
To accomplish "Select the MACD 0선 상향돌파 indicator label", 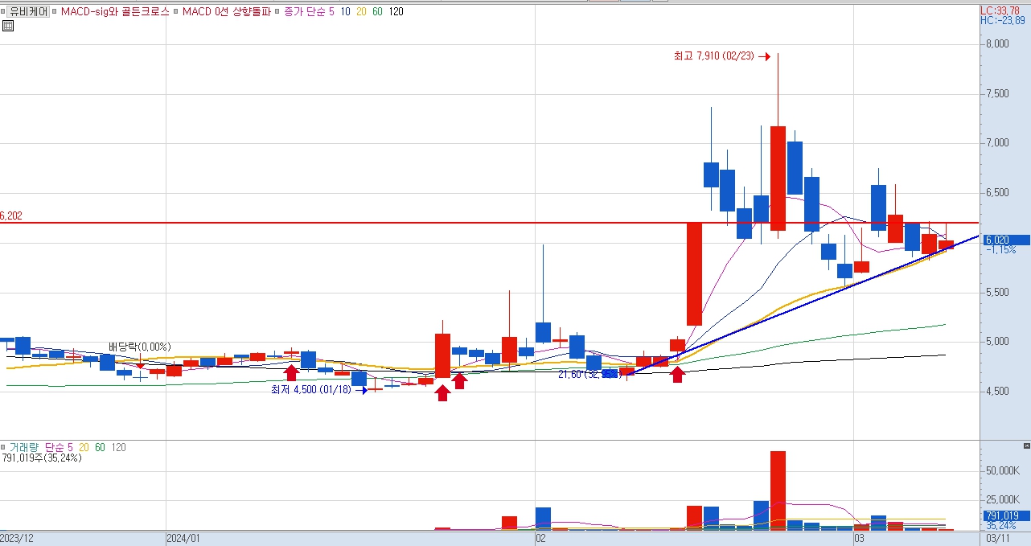I will coord(226,11).
